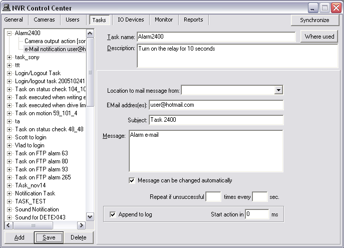Switch to the Reports tab
Image resolution: width=344 pixels, height=248 pixels.
click(x=193, y=20)
